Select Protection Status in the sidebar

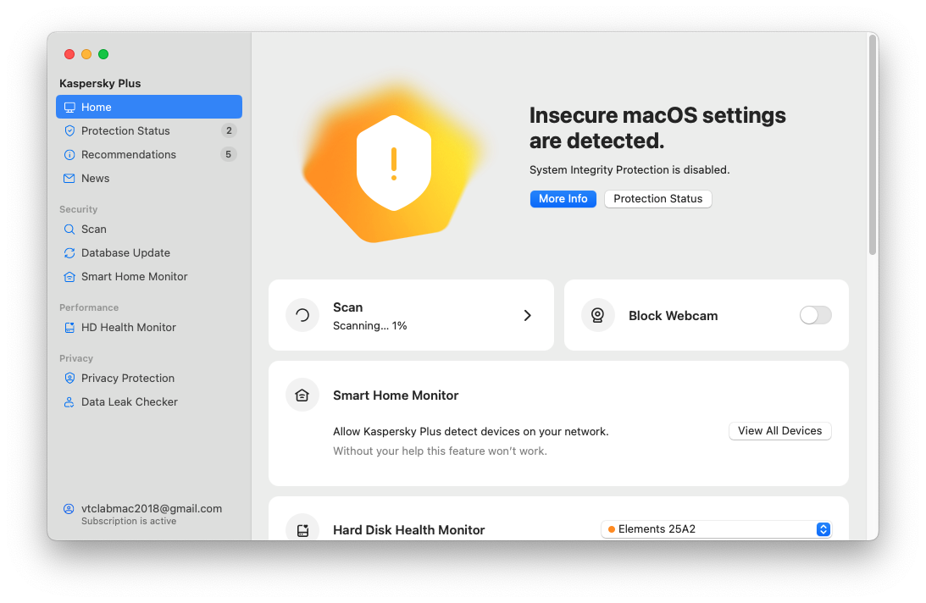point(125,131)
